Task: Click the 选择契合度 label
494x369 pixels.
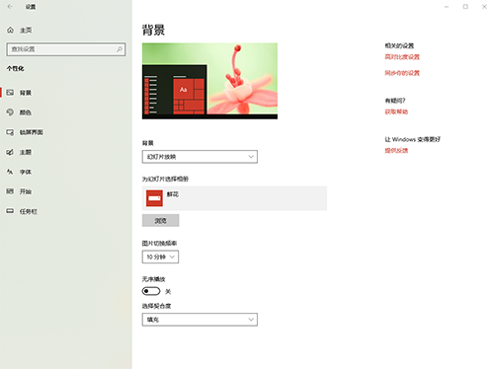Action: (x=156, y=306)
